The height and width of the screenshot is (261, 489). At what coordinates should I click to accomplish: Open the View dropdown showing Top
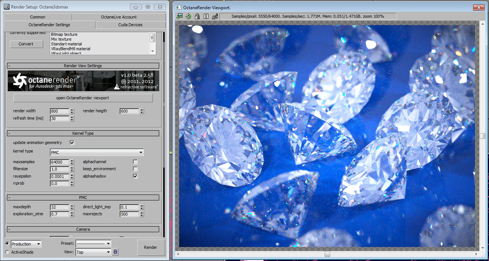(93, 252)
